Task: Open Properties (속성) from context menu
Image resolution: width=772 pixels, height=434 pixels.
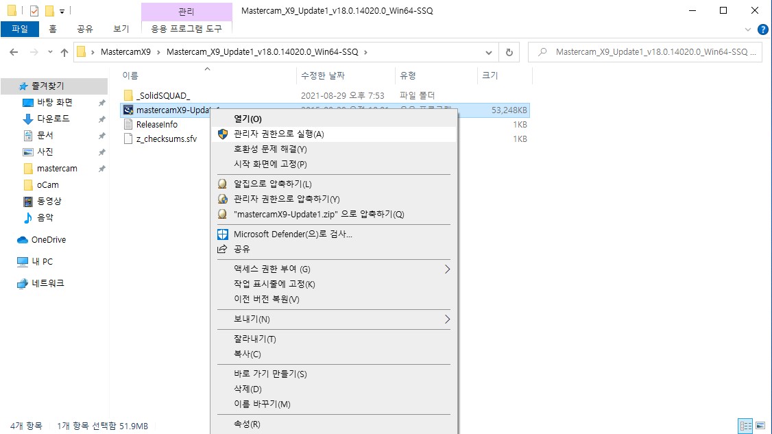Action: (x=334, y=424)
